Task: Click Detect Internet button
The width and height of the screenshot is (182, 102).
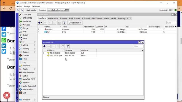Action: click(x=75, y=23)
